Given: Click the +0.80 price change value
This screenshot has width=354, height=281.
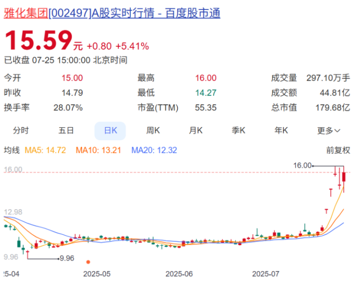Looking at the screenshot, I should (99, 46).
